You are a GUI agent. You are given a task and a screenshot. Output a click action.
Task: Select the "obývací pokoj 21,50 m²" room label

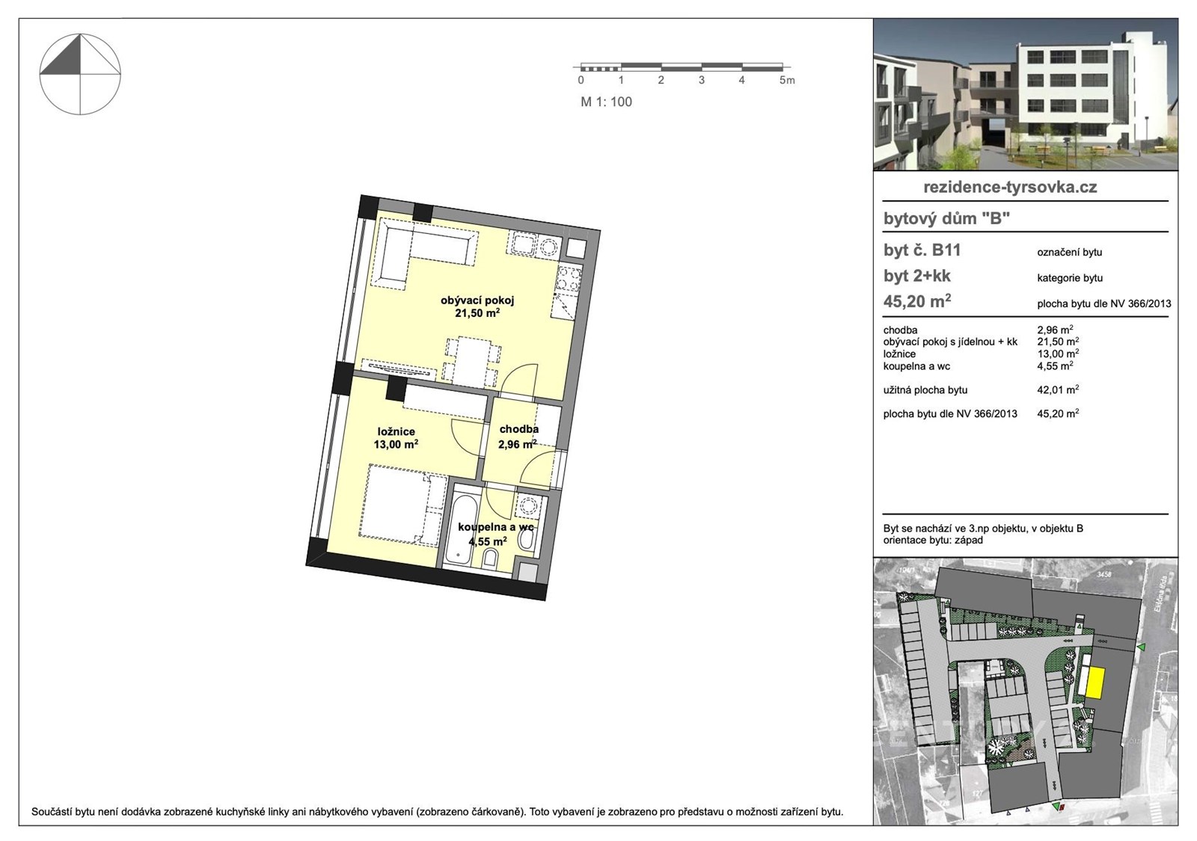click(477, 306)
